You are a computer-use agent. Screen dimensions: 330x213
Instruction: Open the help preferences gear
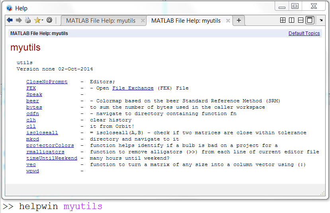[49, 20]
